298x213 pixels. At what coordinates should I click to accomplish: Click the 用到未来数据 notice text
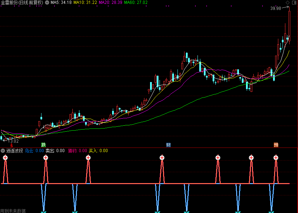[13, 211]
